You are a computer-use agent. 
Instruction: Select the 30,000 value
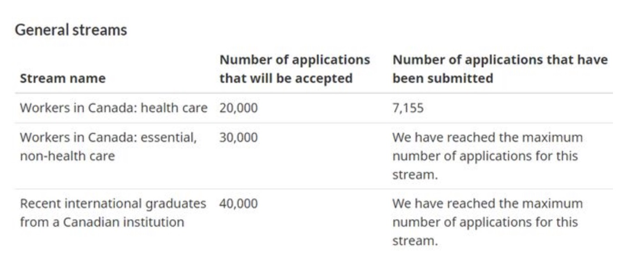[x=238, y=138]
